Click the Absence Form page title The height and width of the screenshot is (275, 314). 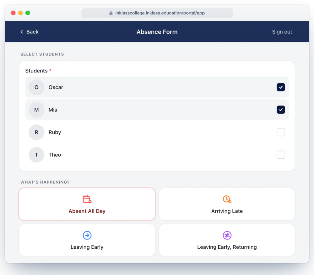click(x=157, y=32)
